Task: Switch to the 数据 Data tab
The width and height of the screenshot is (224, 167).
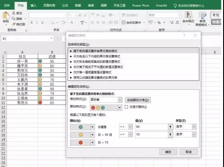Action: tap(78, 6)
